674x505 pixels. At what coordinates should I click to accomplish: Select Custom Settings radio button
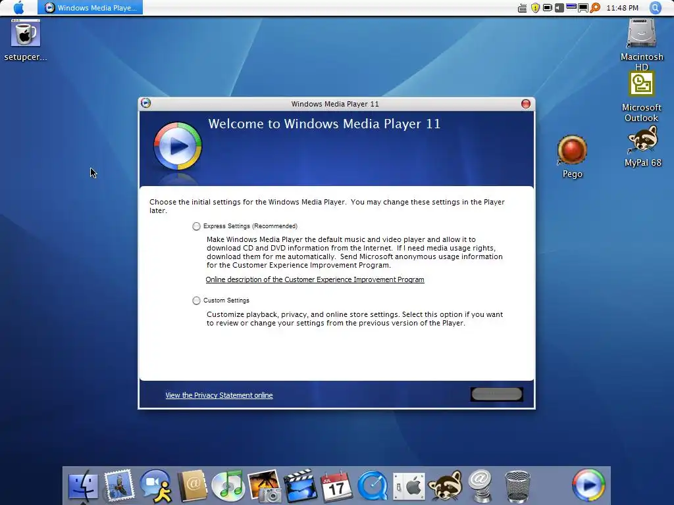[x=196, y=301]
